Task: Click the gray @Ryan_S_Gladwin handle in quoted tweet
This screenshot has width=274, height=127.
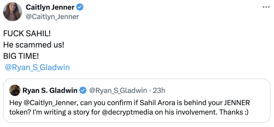Action: tap(118, 91)
